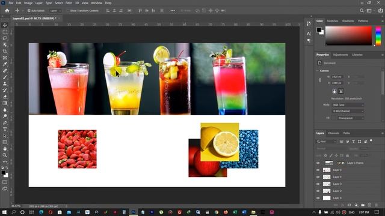This screenshot has width=385, height=216.
Task: Select the Rectangular Marquee tool
Action: [5, 32]
